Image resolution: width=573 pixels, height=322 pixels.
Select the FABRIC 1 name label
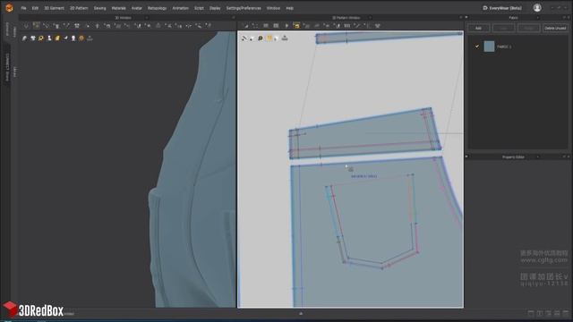tap(504, 47)
